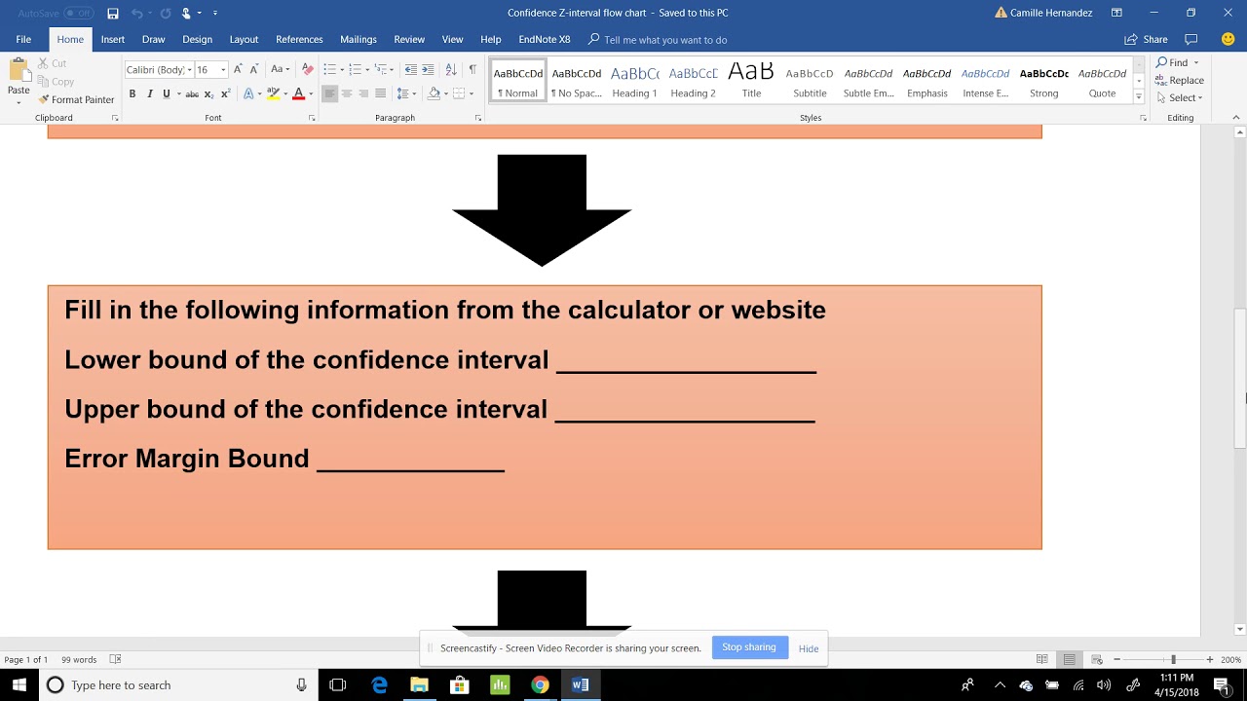Open the Find dropdown arrow
Viewport: 1247px width, 701px height.
[1196, 62]
